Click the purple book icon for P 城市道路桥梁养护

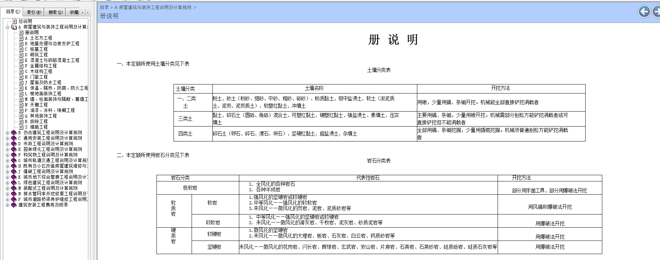coord(14,199)
